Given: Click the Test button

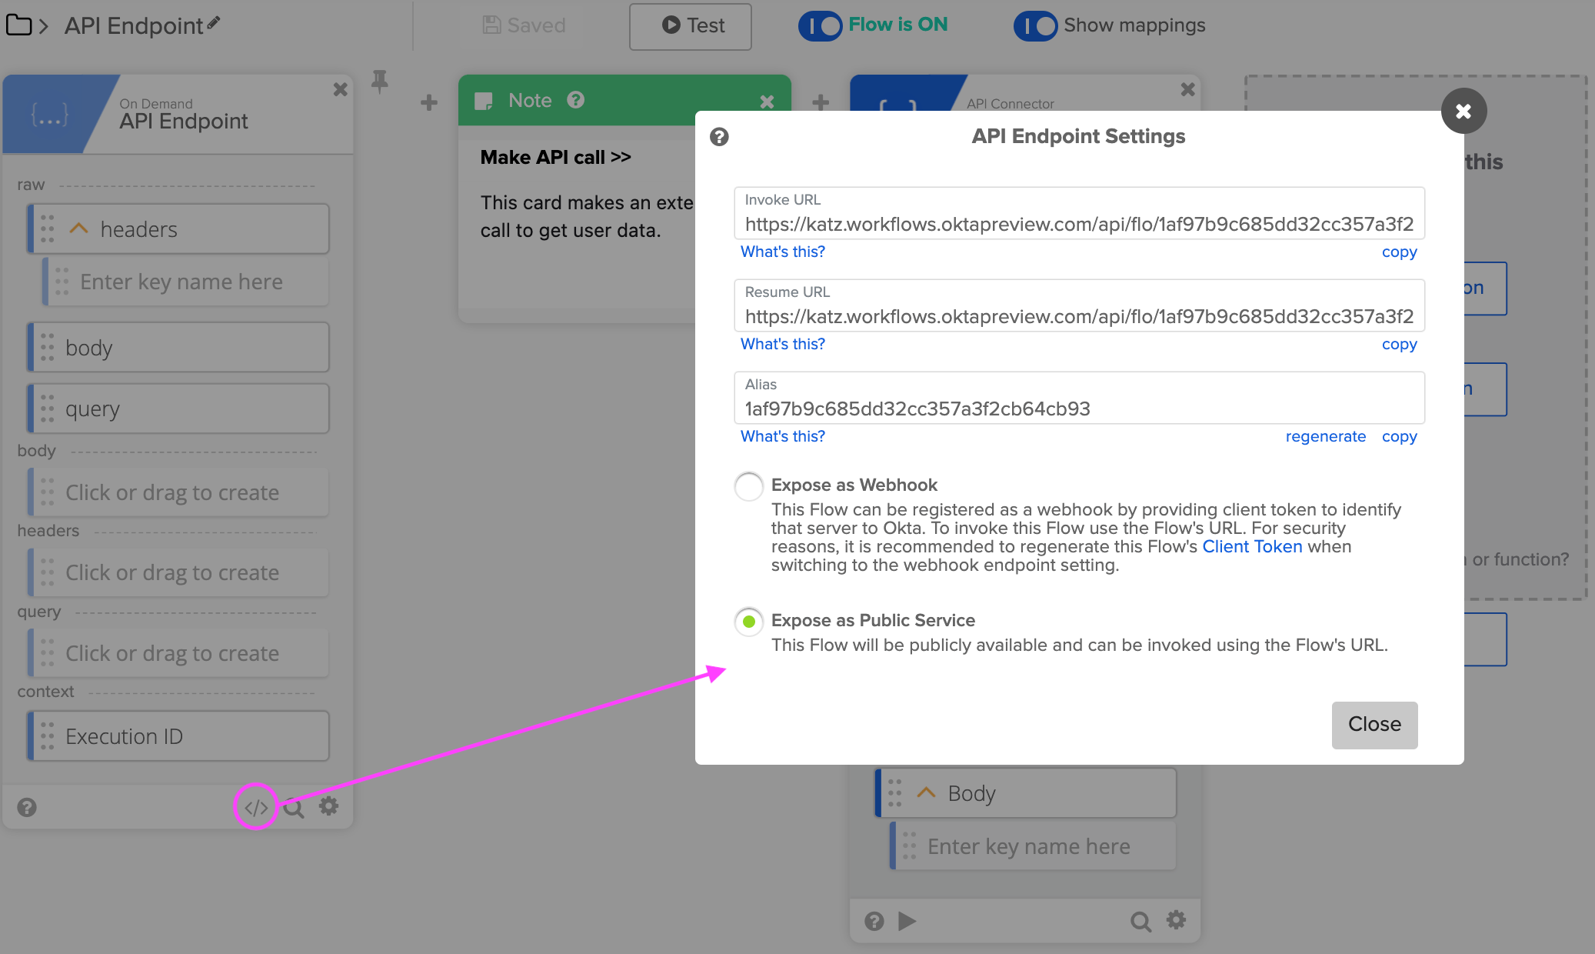Looking at the screenshot, I should pos(690,26).
